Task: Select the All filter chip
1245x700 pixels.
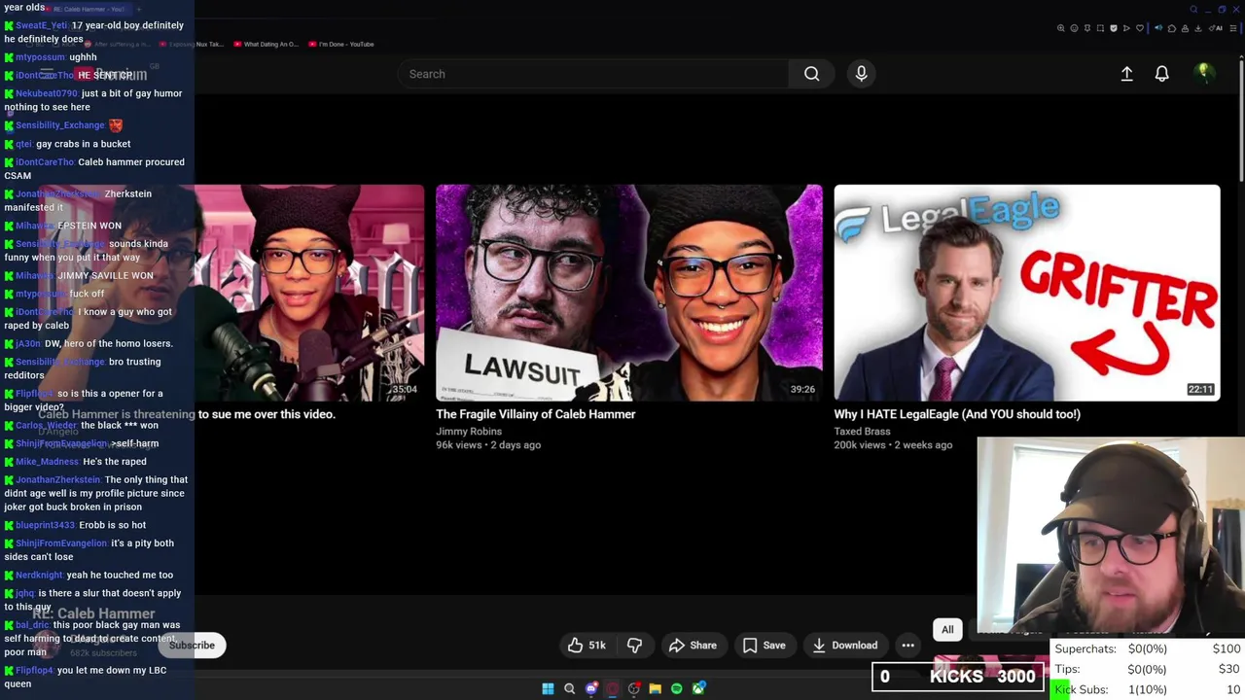Action: pos(947,629)
